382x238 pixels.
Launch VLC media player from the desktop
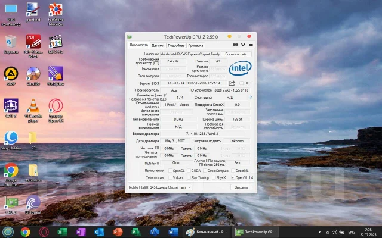coord(33,111)
